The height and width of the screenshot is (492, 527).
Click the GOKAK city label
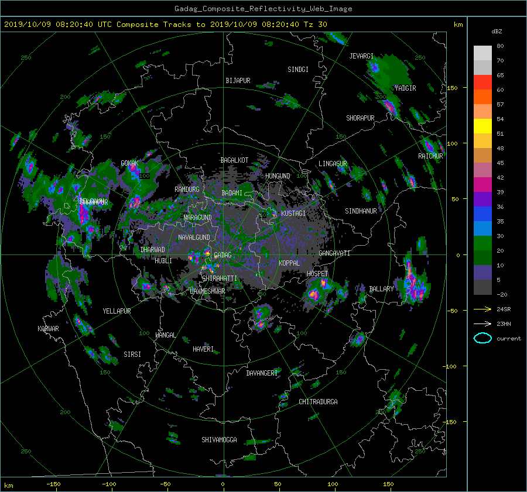(x=130, y=163)
